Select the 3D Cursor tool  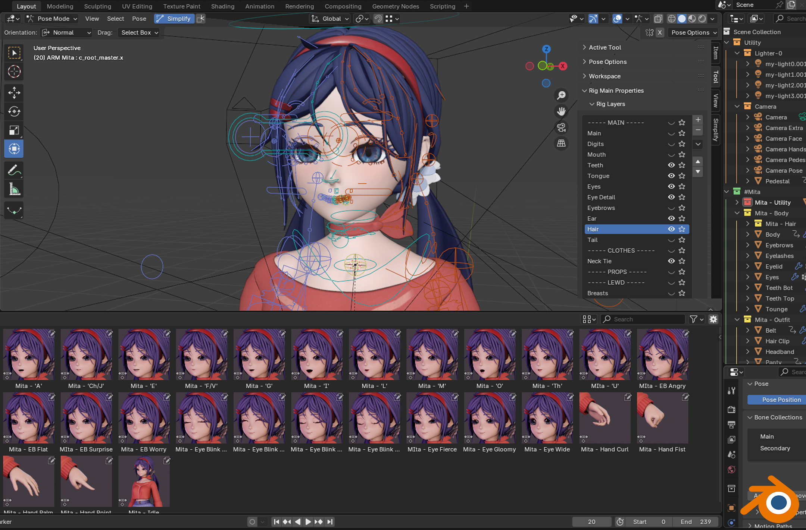click(14, 72)
